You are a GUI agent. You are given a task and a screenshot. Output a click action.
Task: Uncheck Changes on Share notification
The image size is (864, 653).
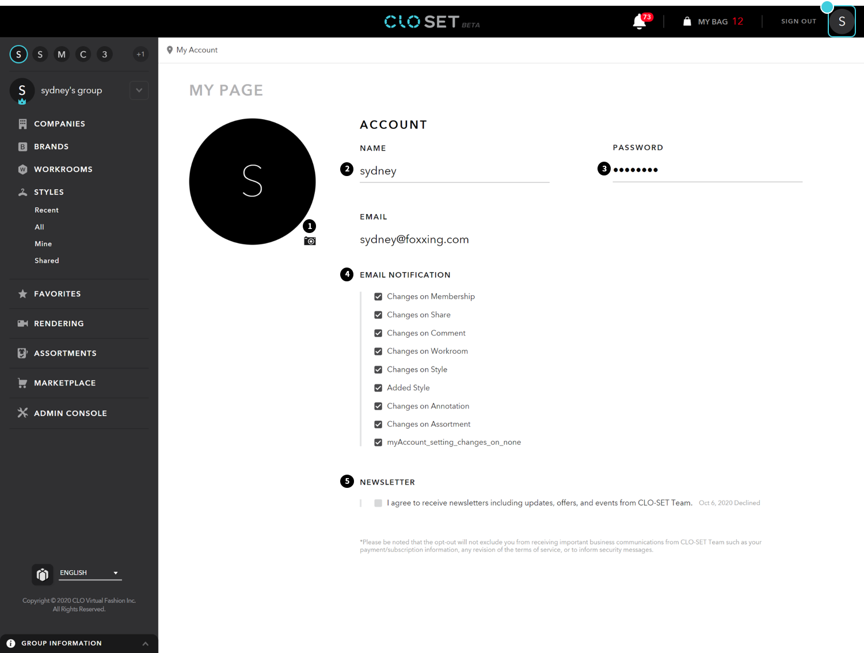[x=378, y=315]
